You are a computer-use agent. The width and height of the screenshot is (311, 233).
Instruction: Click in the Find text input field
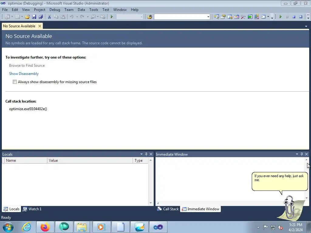point(180,17)
